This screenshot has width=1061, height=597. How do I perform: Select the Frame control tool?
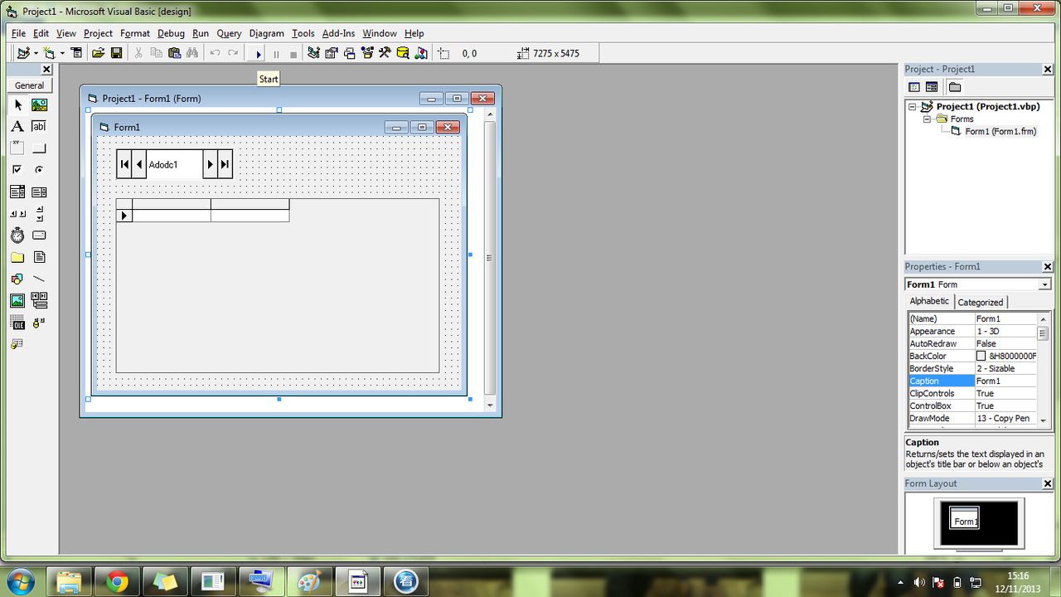tap(17, 148)
